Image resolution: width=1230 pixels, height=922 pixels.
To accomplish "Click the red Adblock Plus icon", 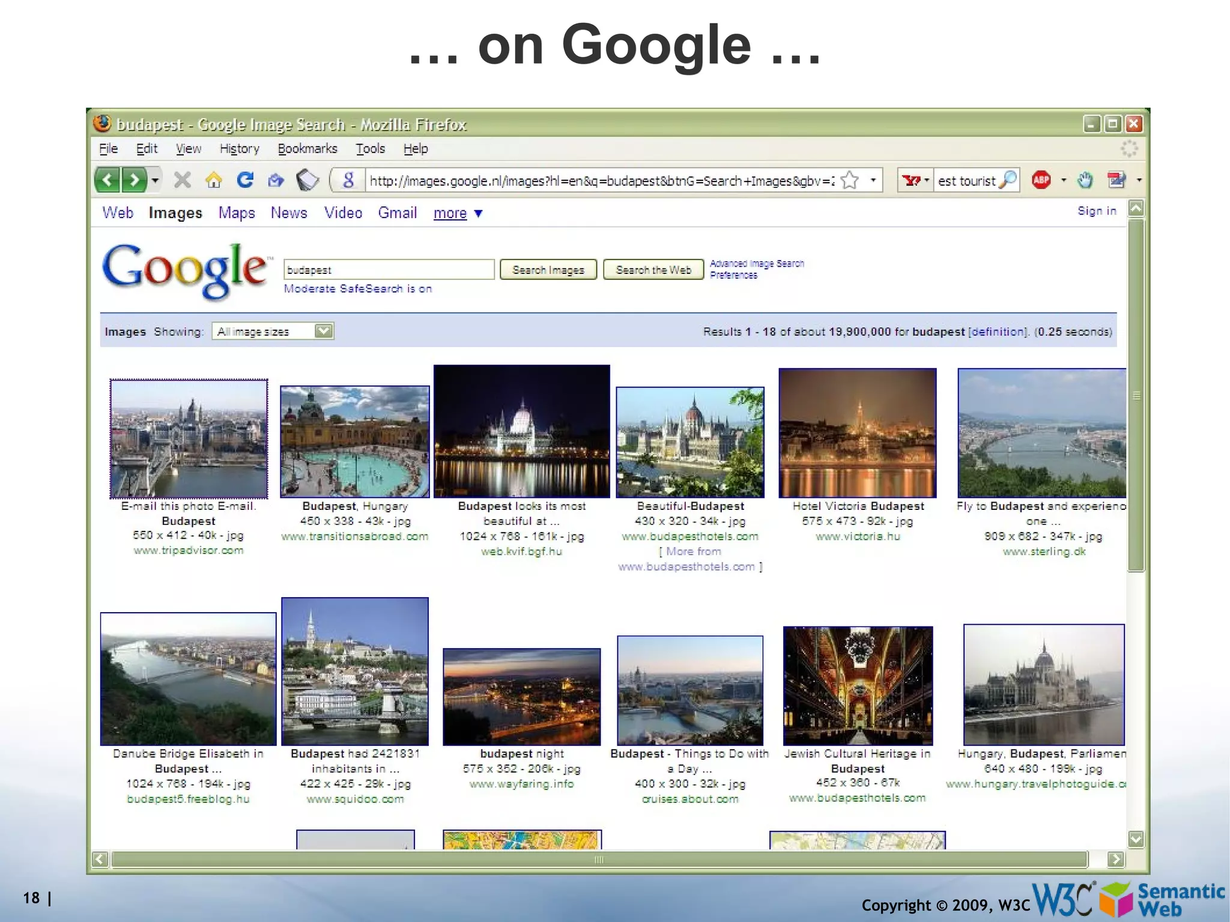I will [x=1041, y=180].
